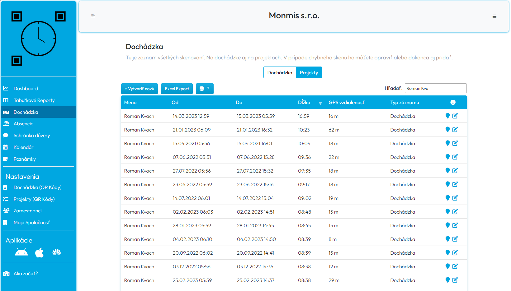Screen dimensions: 511x291
Task: Edit the 21.01.2023 06:09 record
Action: coord(455,129)
